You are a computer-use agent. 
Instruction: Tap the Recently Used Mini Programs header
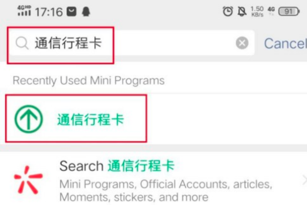coord(89,80)
